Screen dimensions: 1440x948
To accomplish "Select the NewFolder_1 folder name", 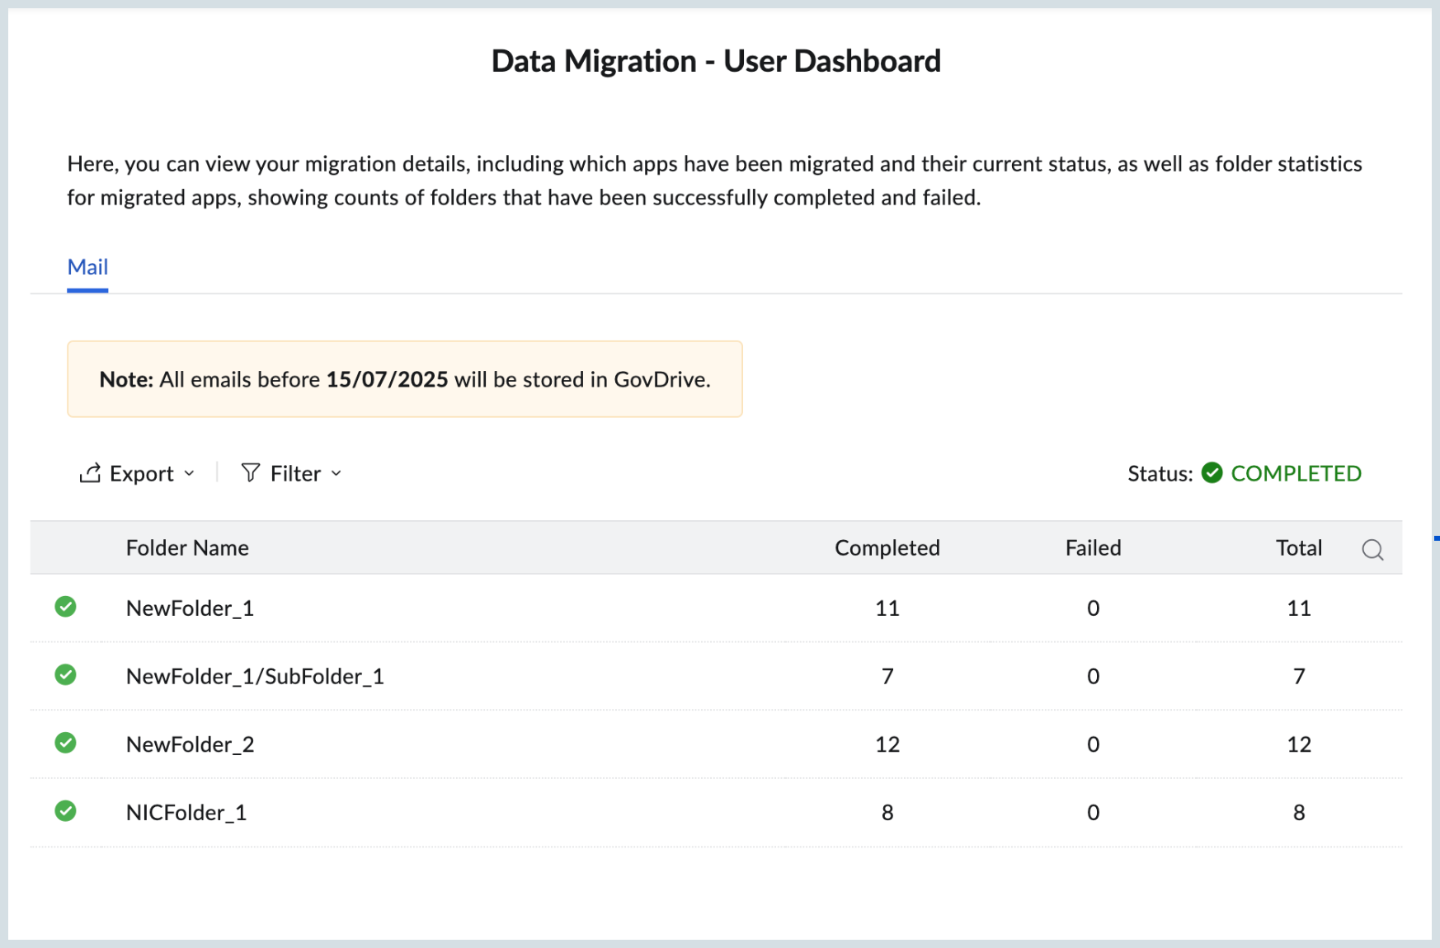I will coord(190,608).
